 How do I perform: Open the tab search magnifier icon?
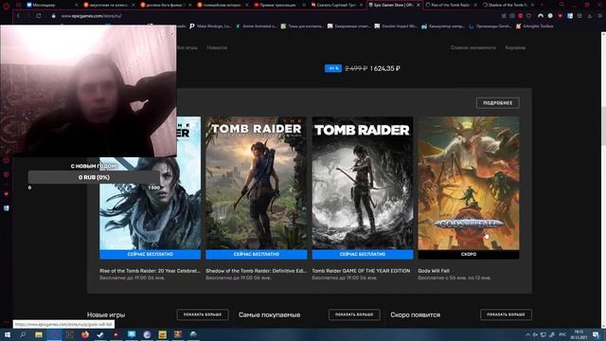click(x=561, y=5)
